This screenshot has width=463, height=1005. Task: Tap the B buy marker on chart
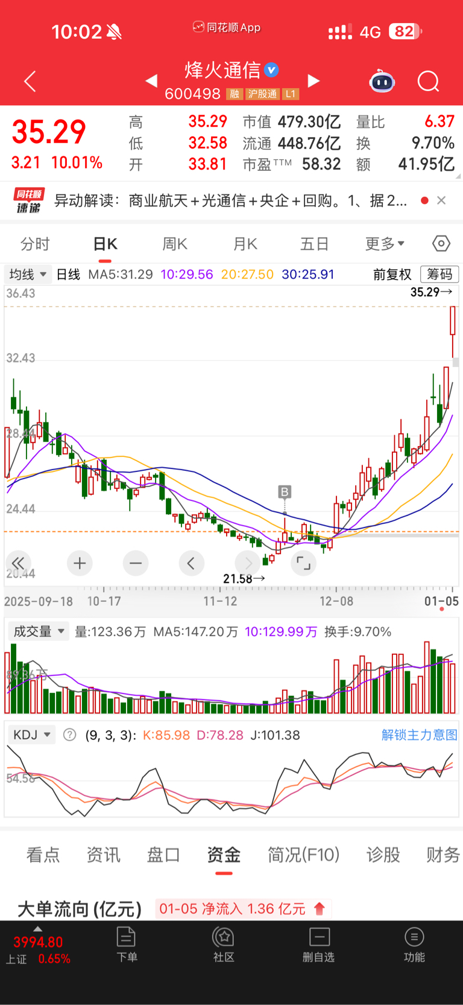click(x=285, y=492)
